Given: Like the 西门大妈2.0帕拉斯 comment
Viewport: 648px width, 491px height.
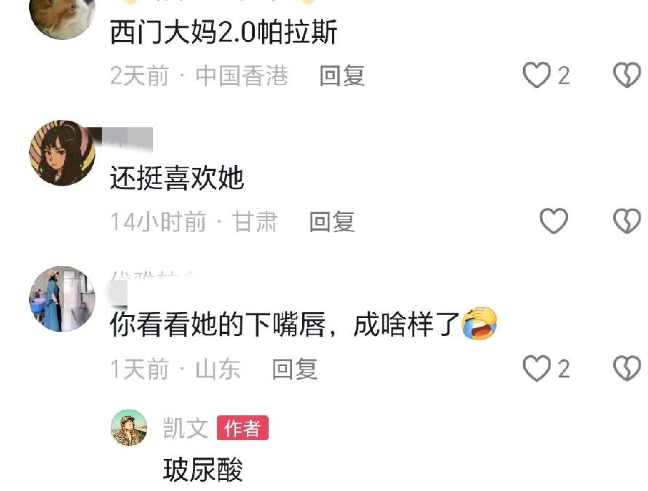Looking at the screenshot, I should [537, 75].
